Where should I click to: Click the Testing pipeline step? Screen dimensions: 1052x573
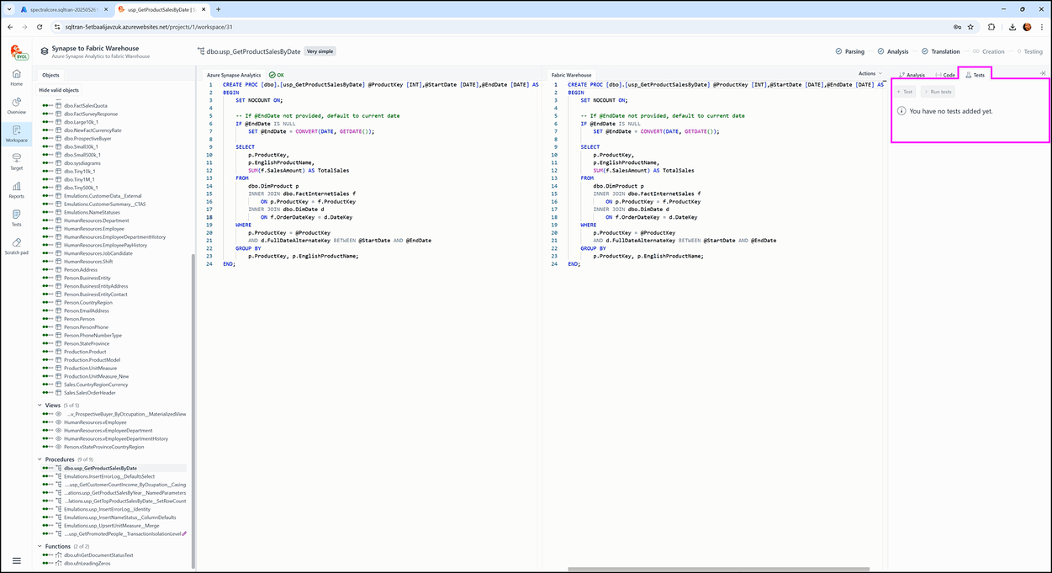point(1028,51)
